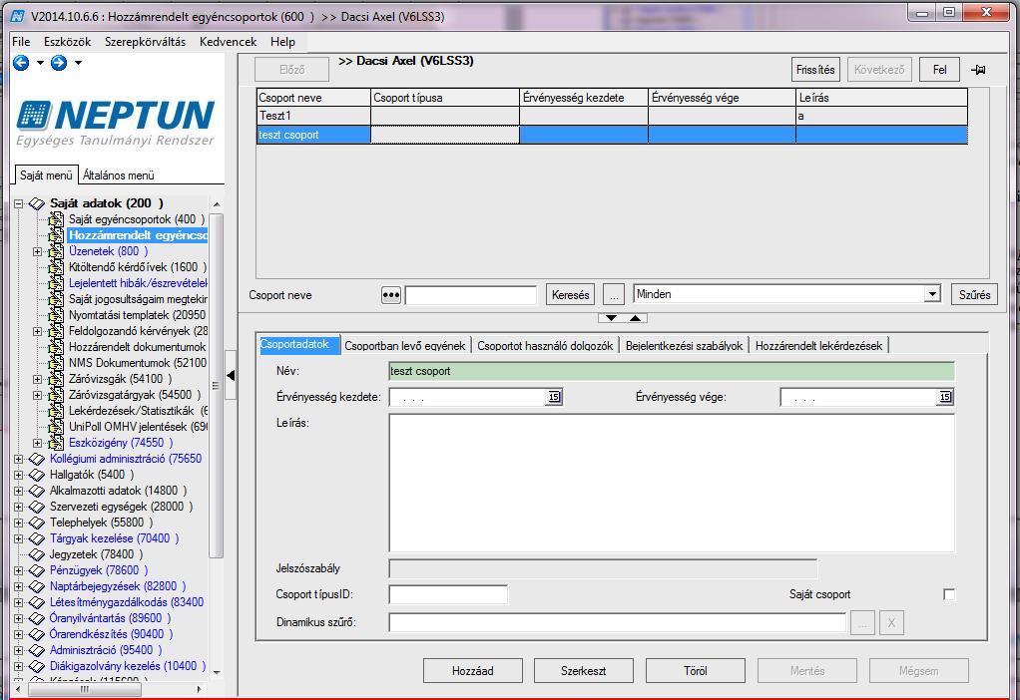The image size is (1020, 700).
Task: Open the back arrow history dropdown
Action: (x=40, y=63)
